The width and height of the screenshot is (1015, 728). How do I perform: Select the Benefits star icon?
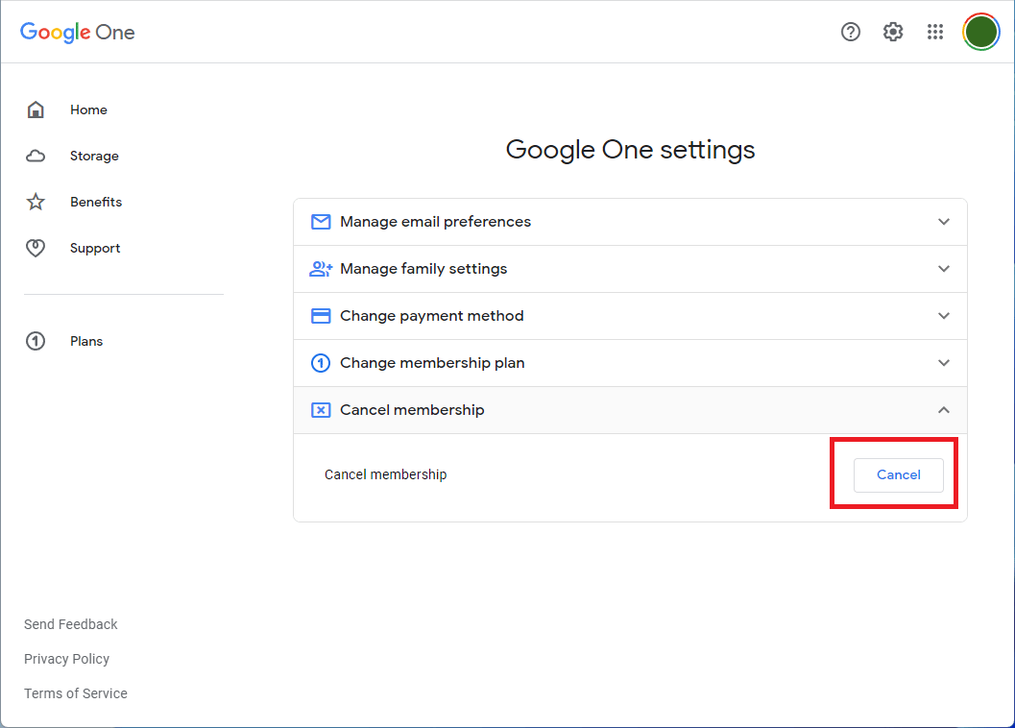coord(36,202)
